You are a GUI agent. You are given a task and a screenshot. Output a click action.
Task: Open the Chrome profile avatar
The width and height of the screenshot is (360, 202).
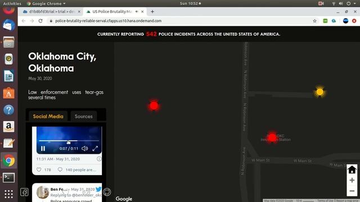(345, 21)
